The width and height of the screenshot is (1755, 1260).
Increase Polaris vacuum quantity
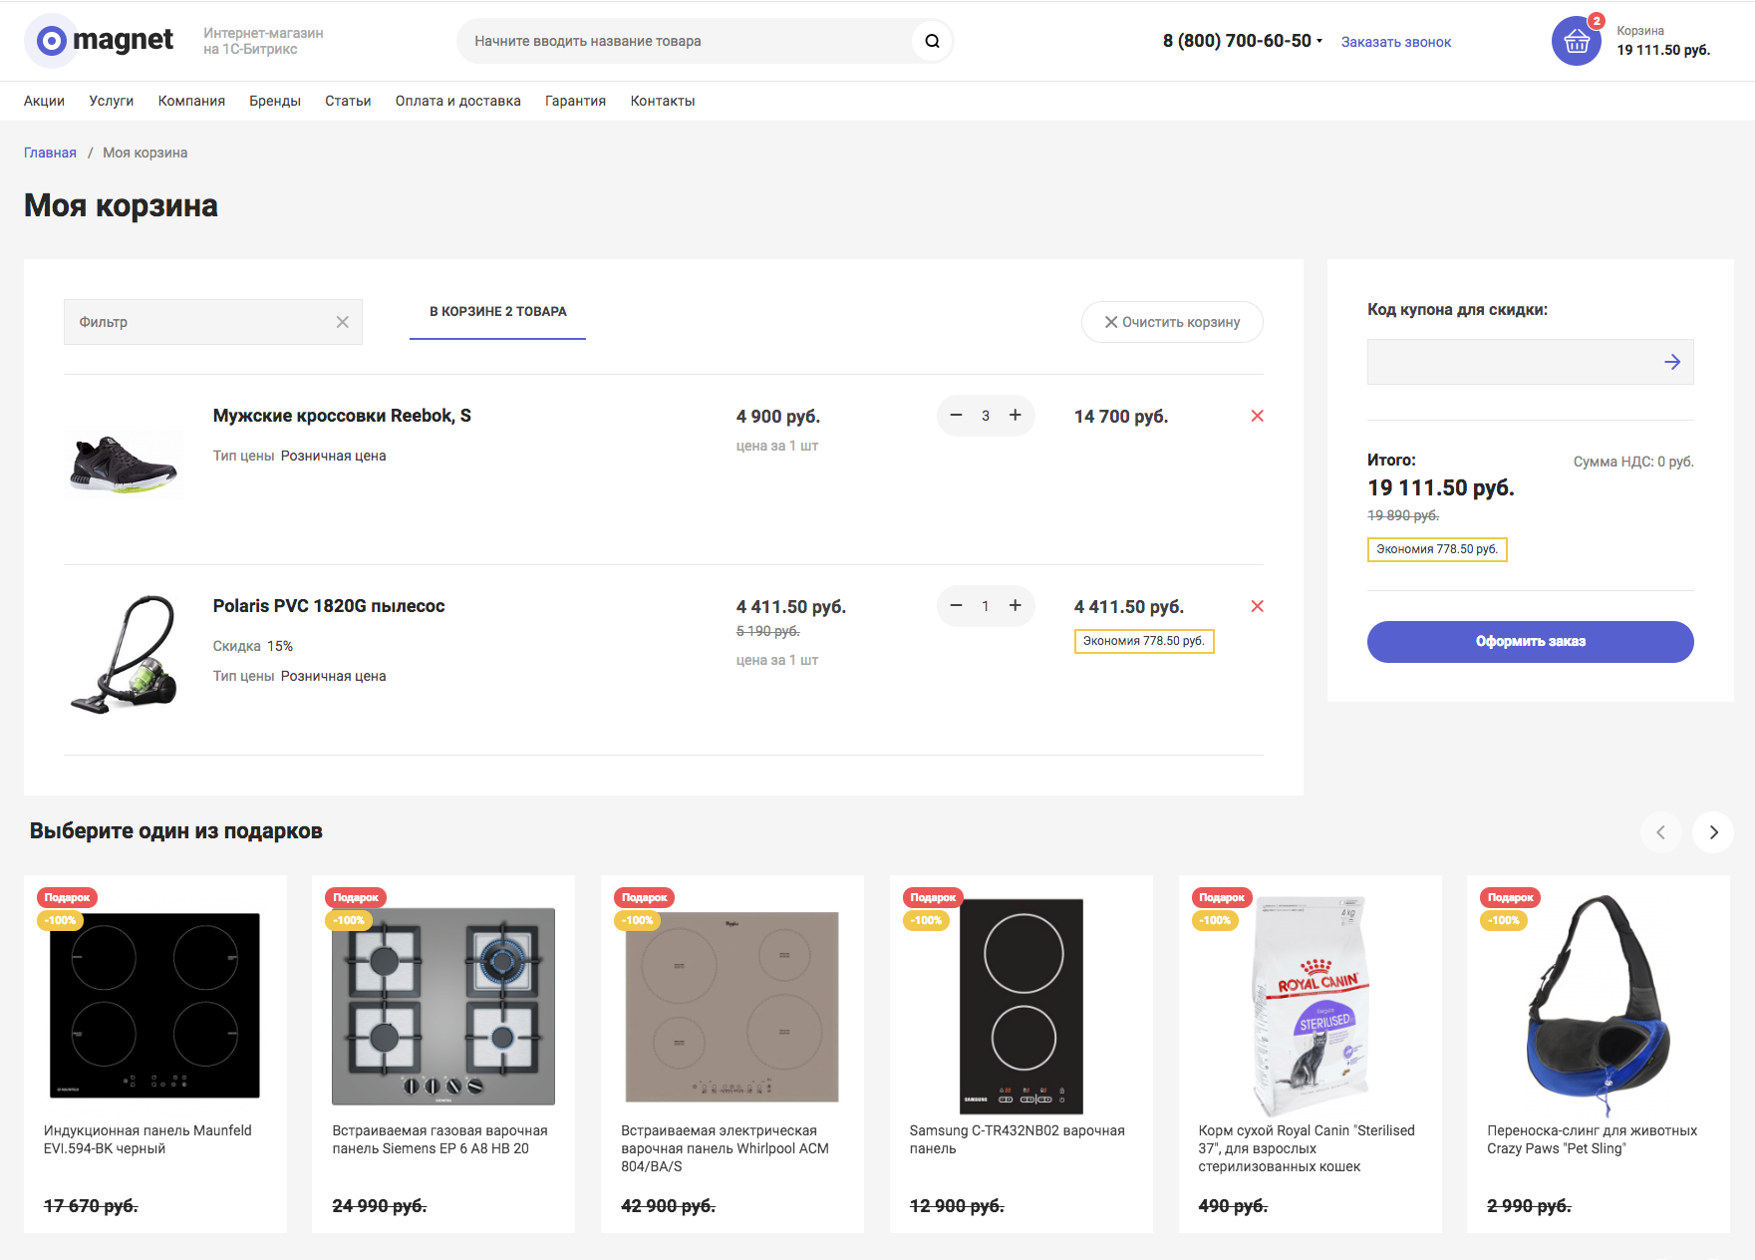(1015, 605)
